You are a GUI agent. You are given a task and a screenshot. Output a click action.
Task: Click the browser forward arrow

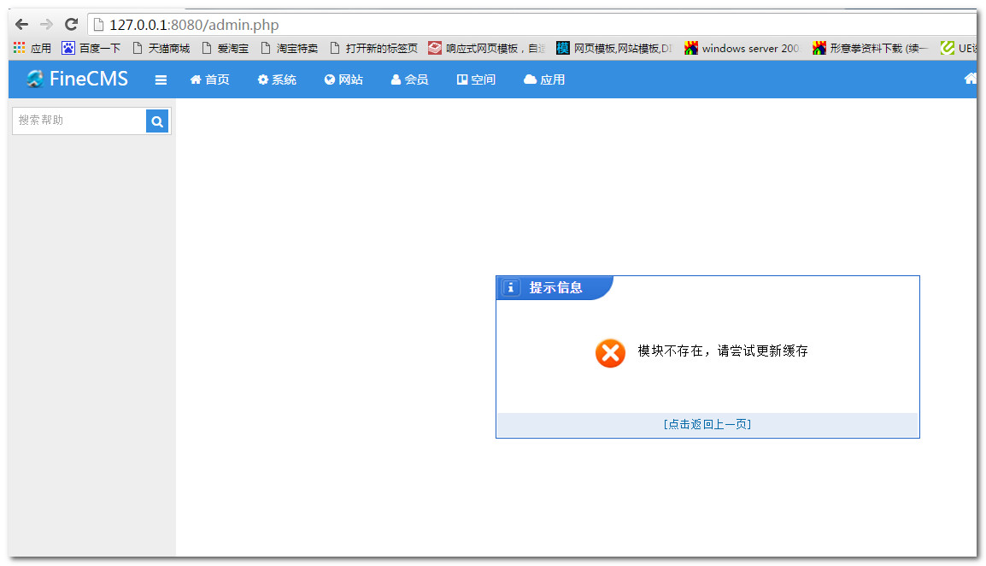pos(46,25)
